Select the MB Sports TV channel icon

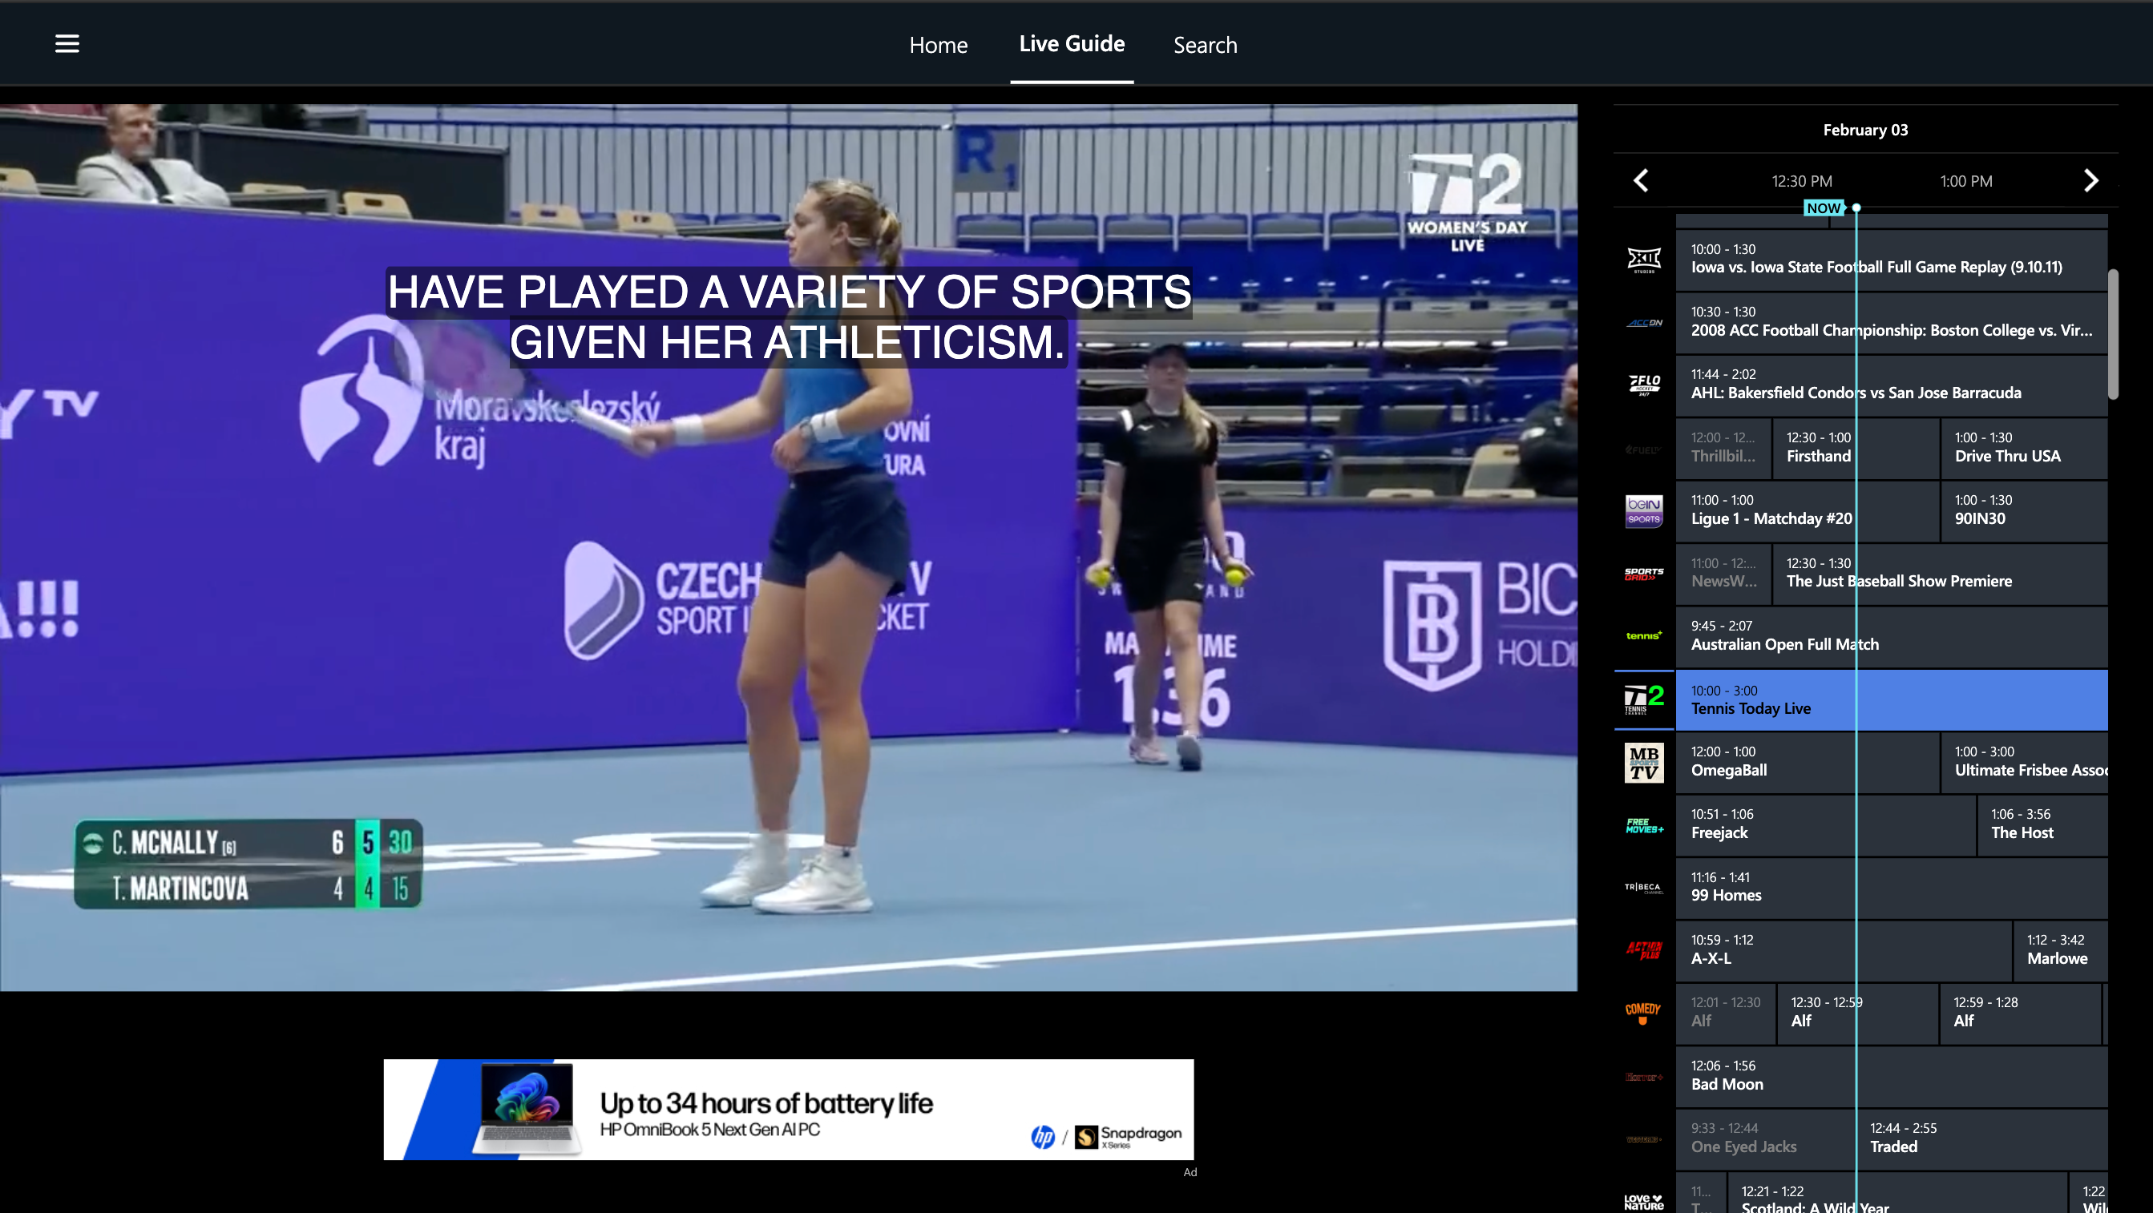tap(1643, 763)
